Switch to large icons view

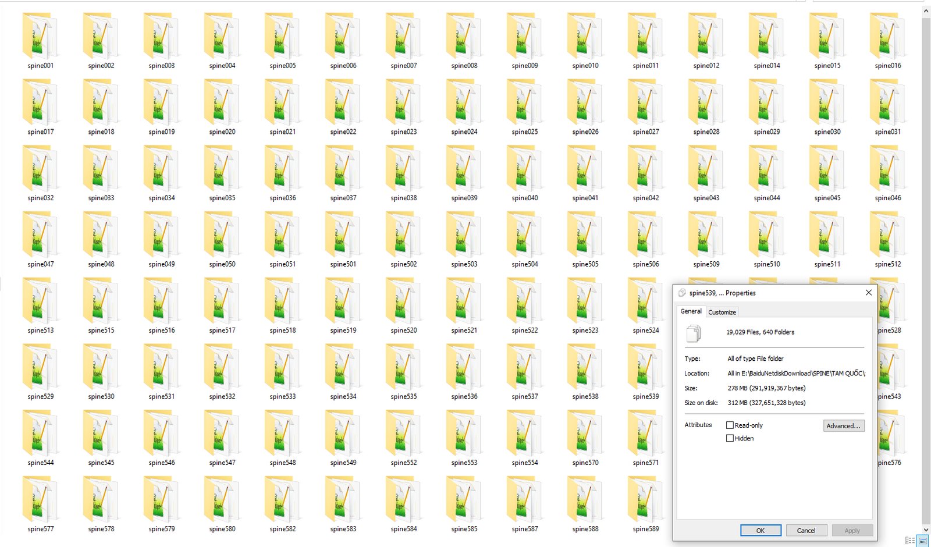click(923, 541)
